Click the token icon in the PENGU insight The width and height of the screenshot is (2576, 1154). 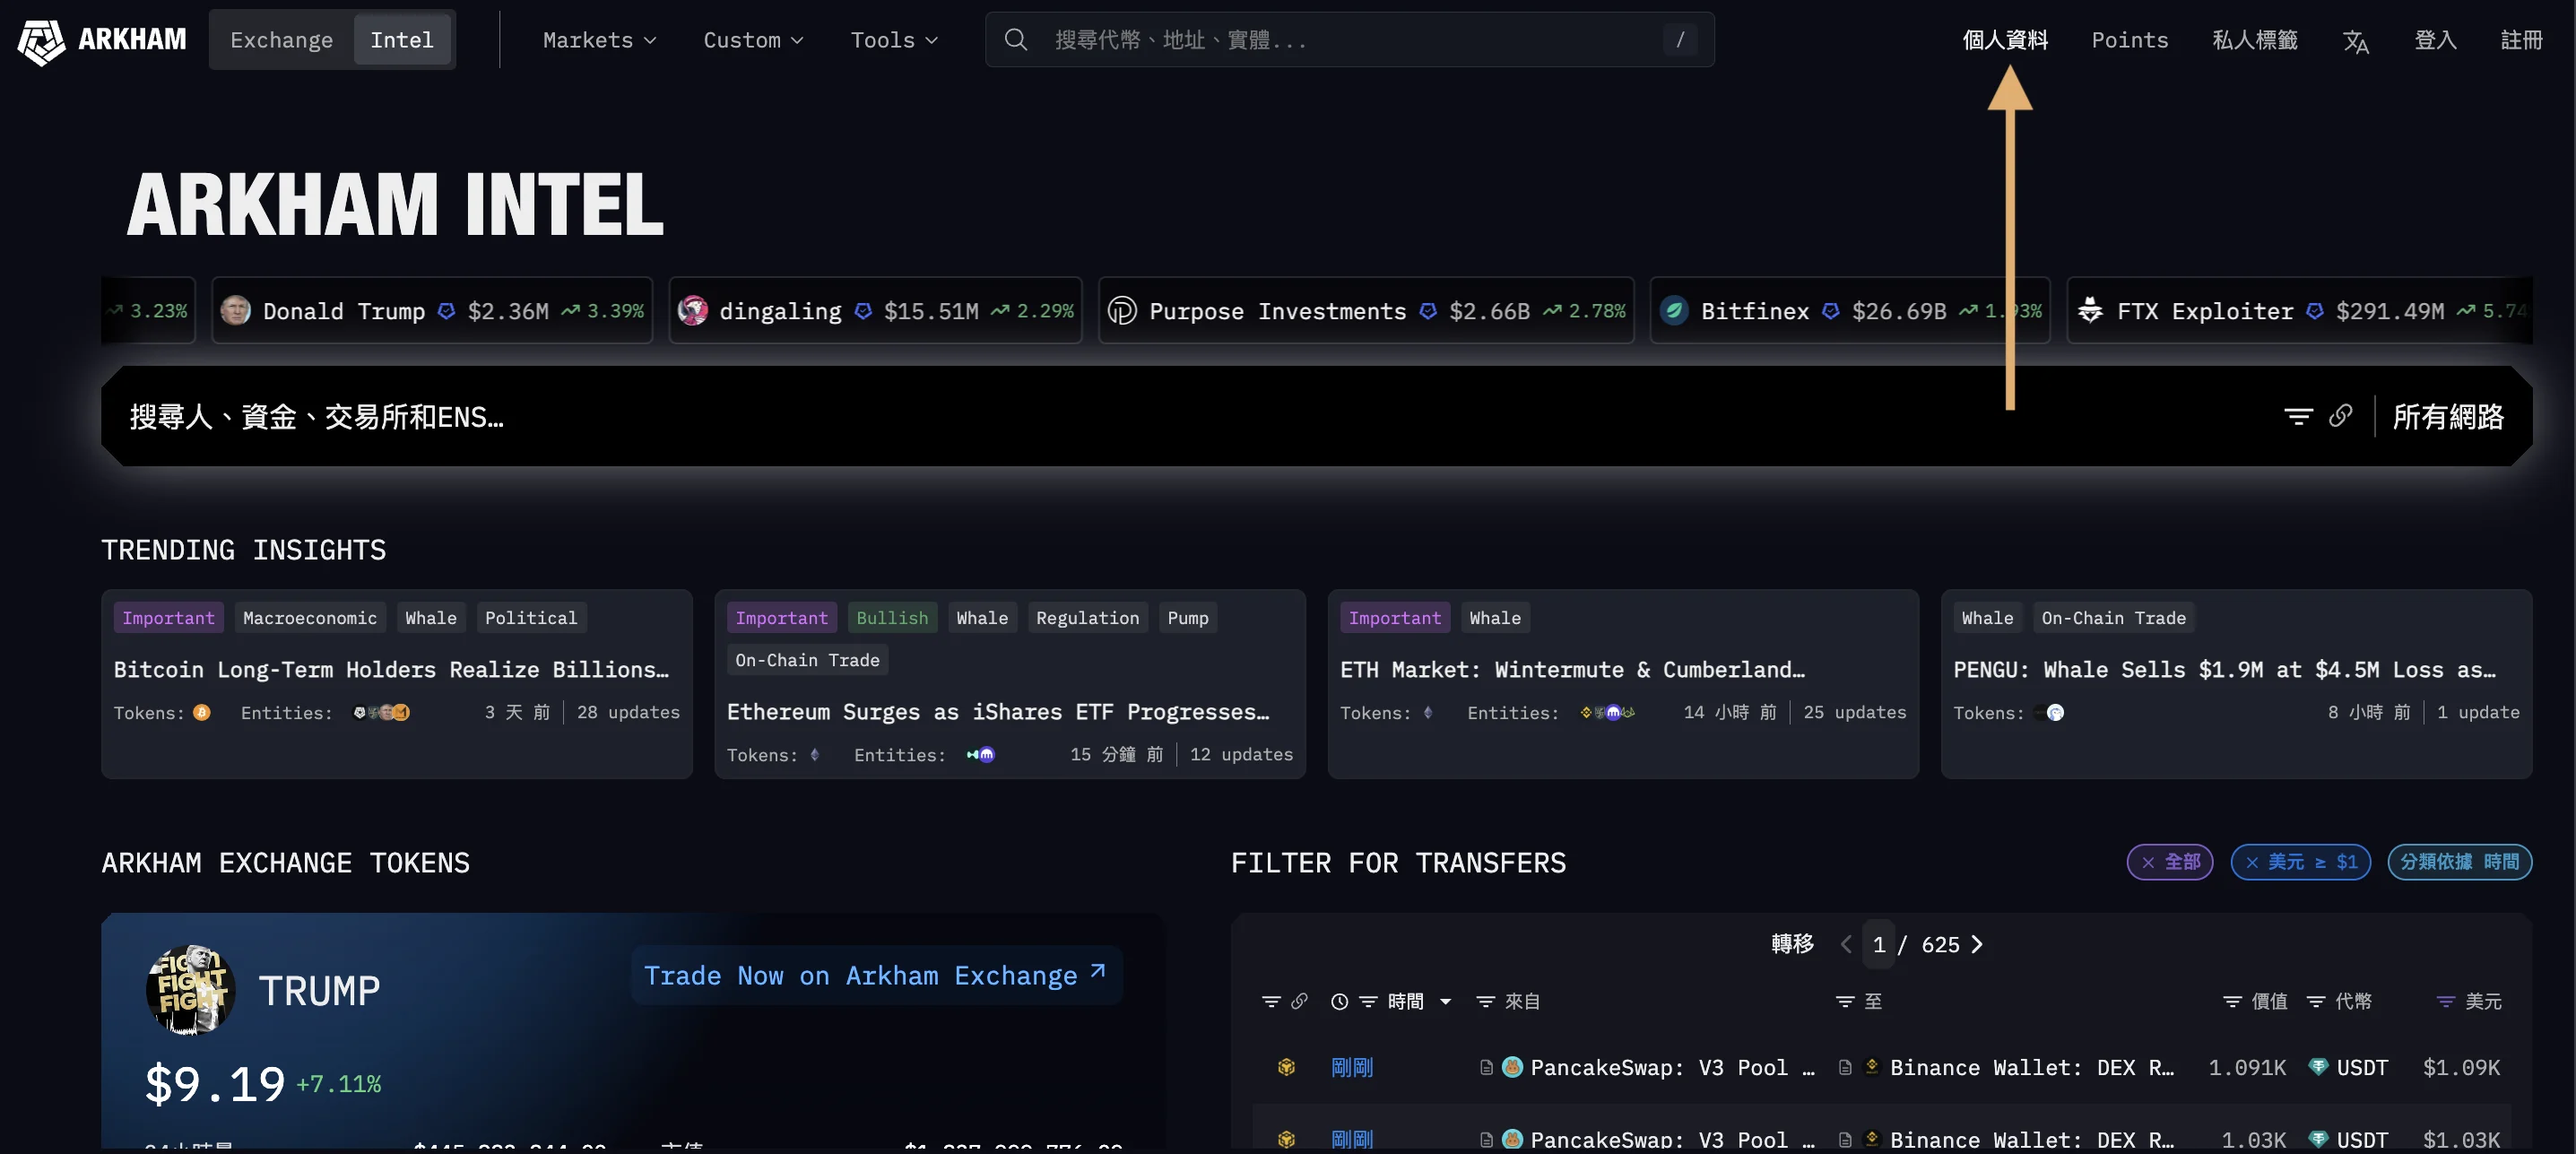[2055, 713]
